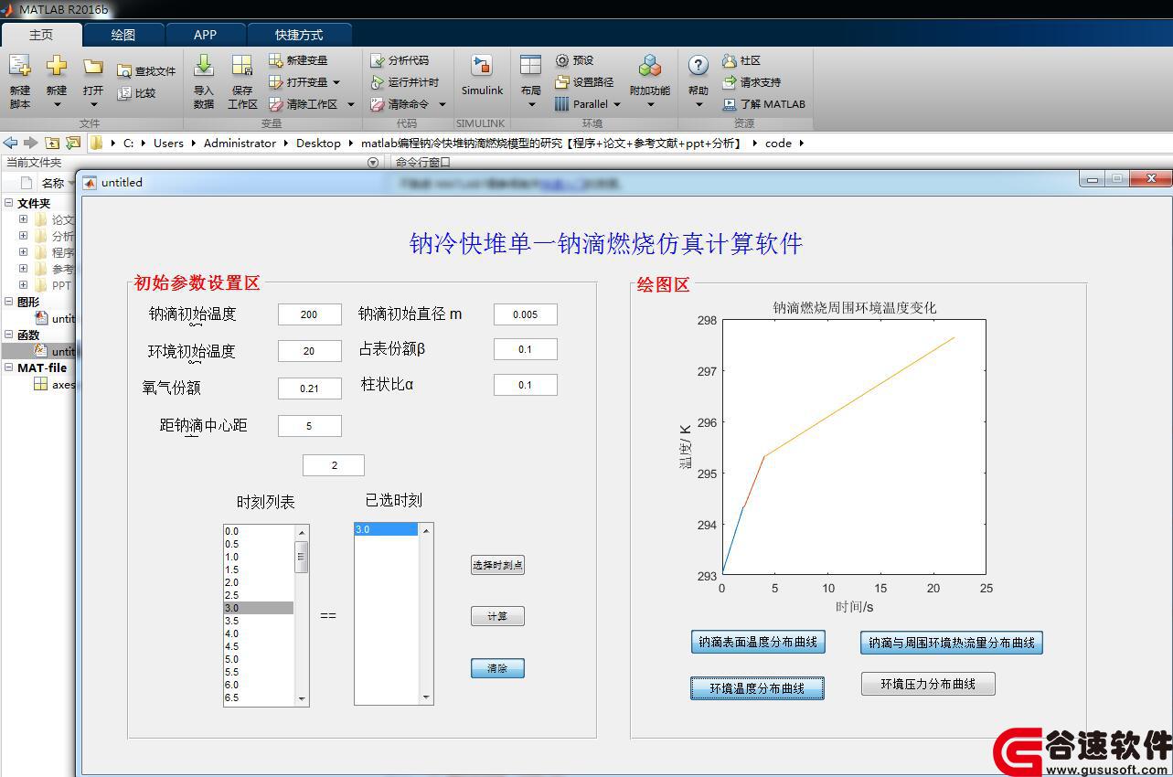This screenshot has width=1173, height=777.
Task: Expand the 论文 folder tree node
Action: (24, 219)
